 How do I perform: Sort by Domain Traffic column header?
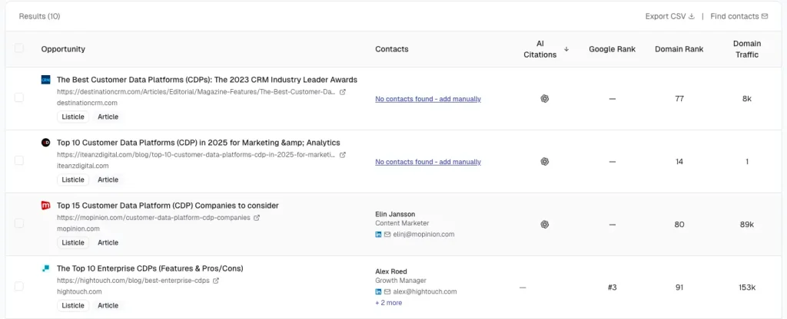tap(747, 49)
